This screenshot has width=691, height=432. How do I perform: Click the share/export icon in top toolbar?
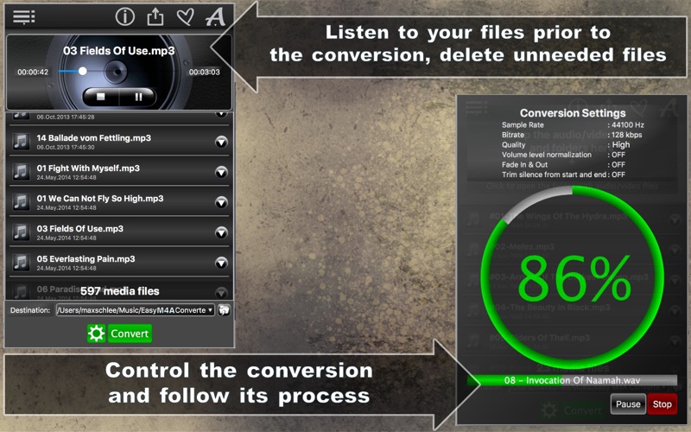click(155, 16)
